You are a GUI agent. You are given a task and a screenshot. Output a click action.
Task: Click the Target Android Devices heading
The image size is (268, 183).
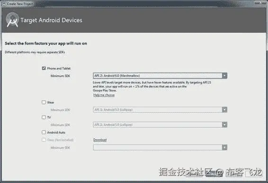coord(51,20)
